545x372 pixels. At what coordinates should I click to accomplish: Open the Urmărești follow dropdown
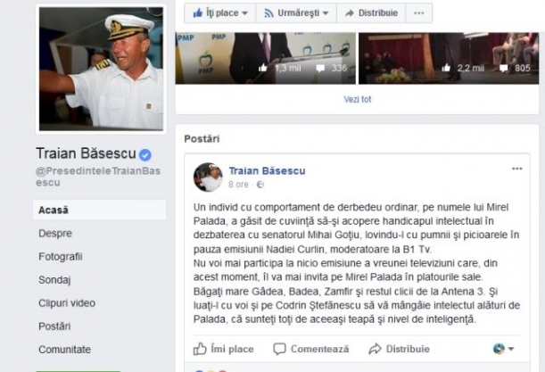click(x=296, y=12)
